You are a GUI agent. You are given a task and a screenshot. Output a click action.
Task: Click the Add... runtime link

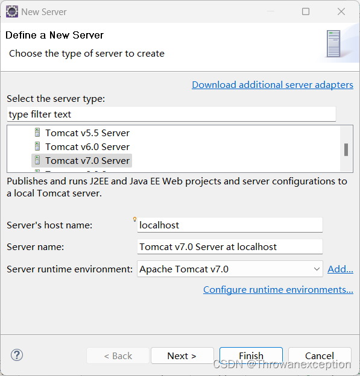pyautogui.click(x=340, y=269)
